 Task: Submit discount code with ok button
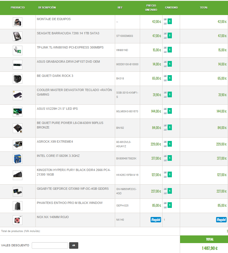[74, 245]
